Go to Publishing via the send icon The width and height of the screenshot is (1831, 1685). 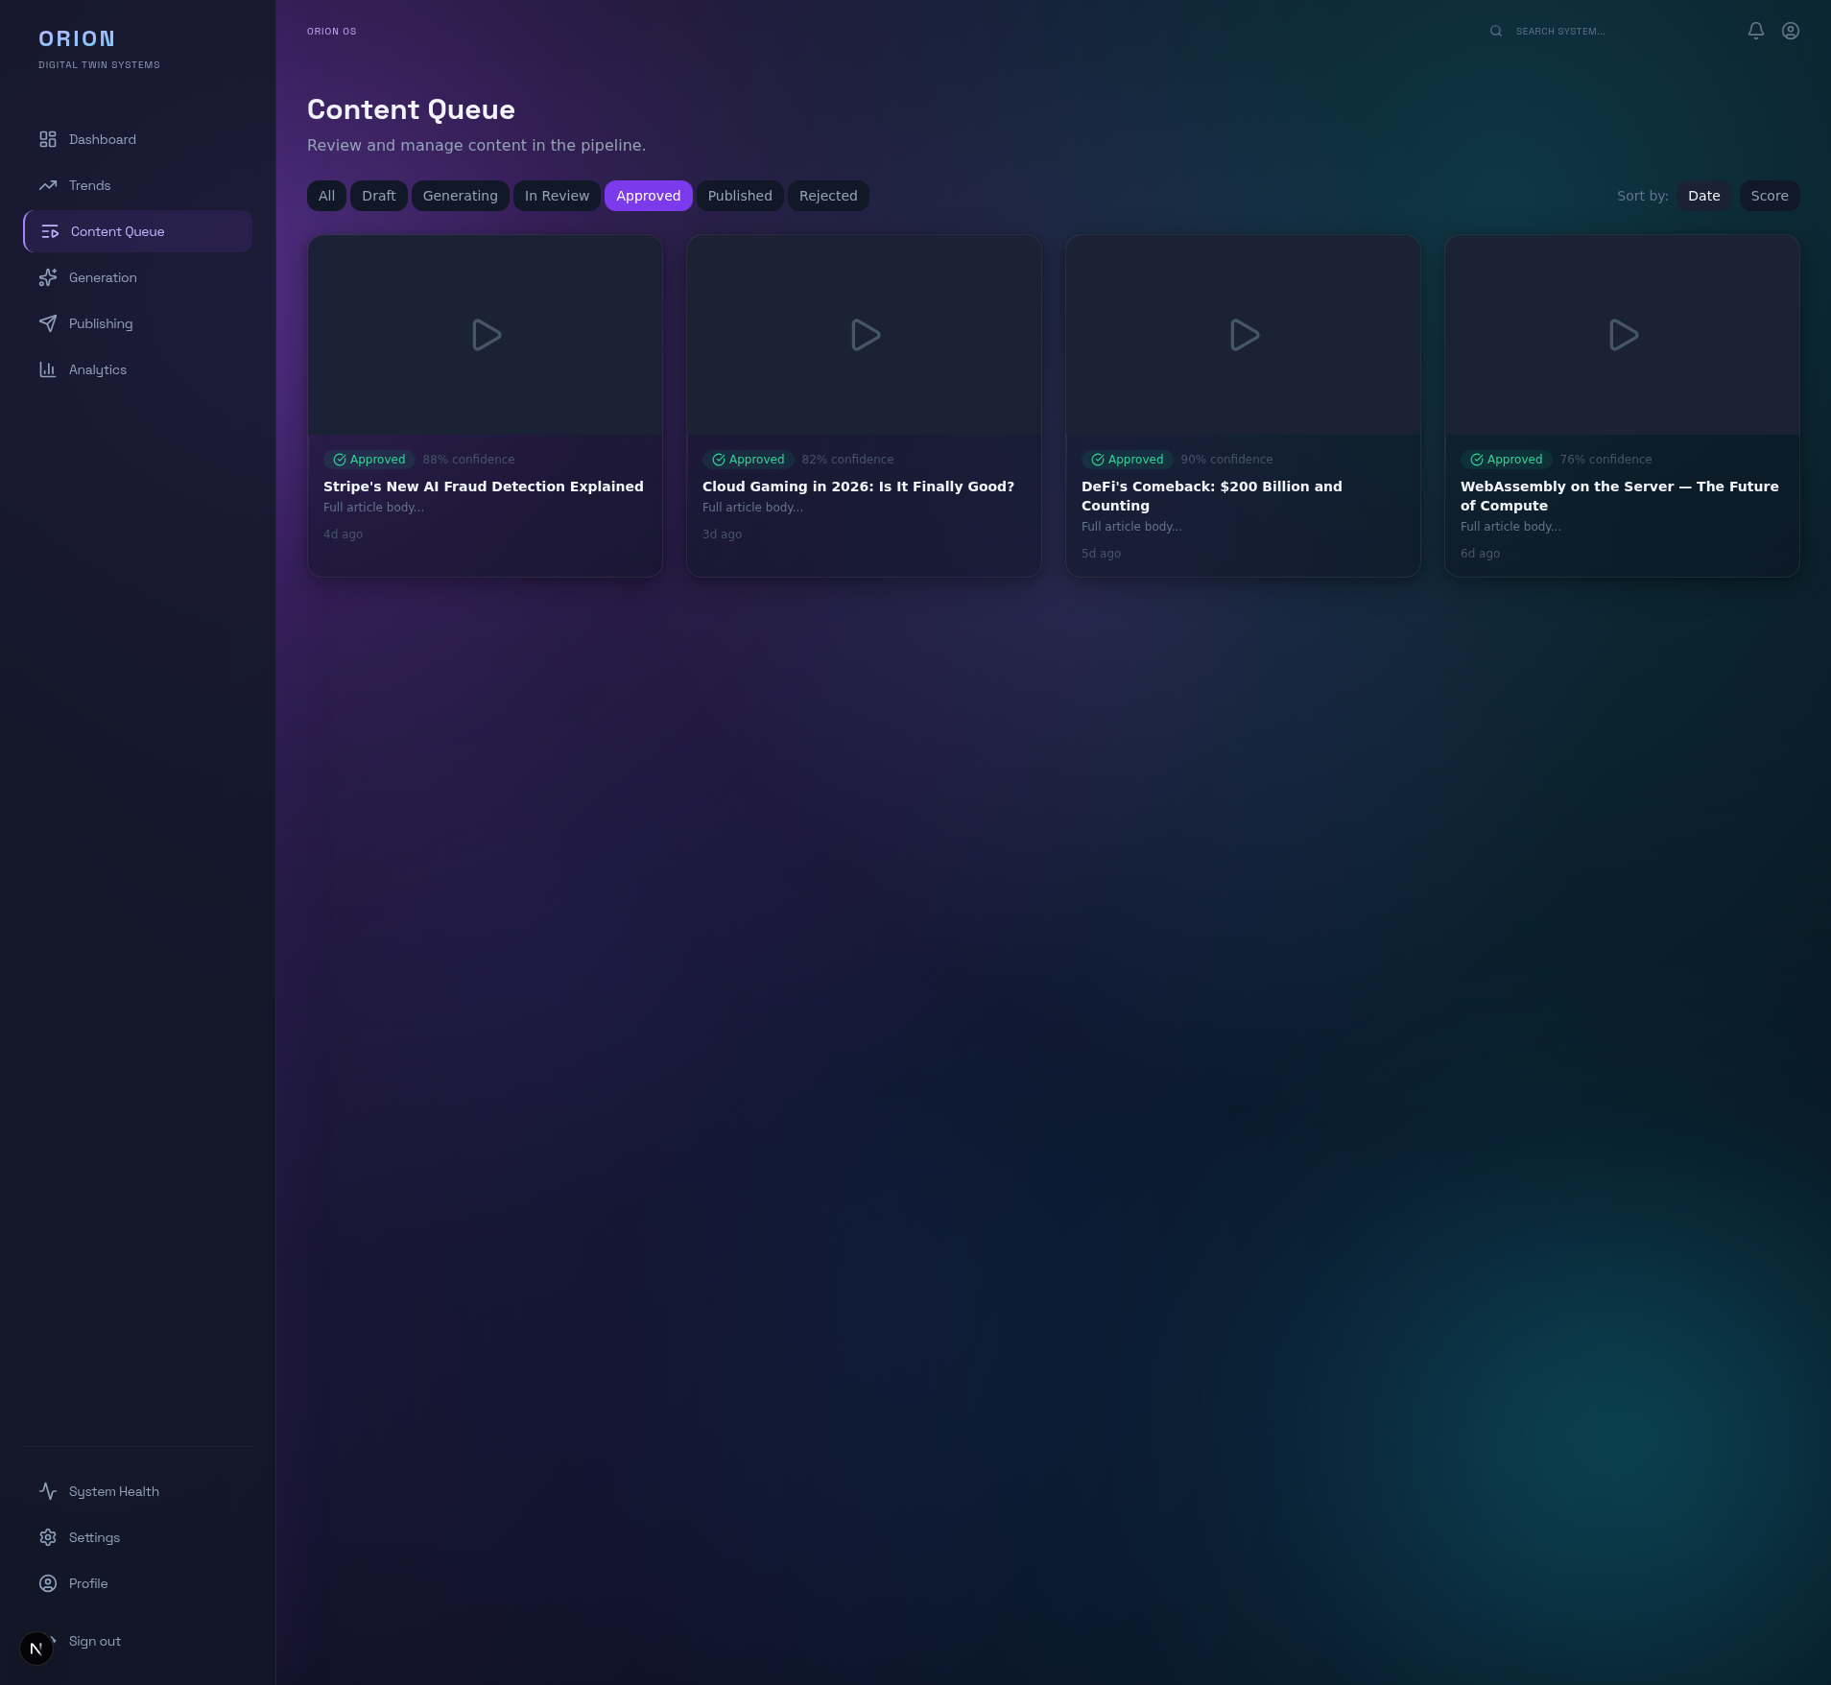tap(49, 323)
